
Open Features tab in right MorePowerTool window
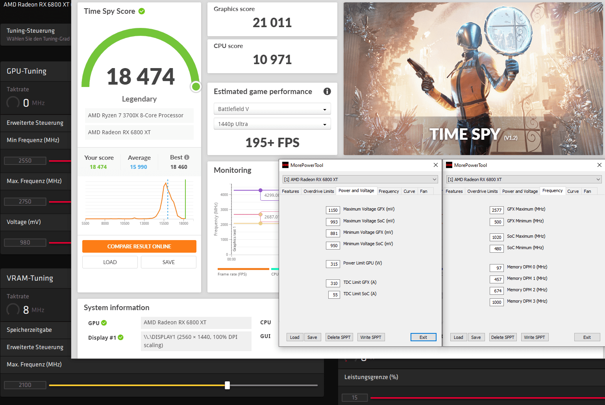454,191
